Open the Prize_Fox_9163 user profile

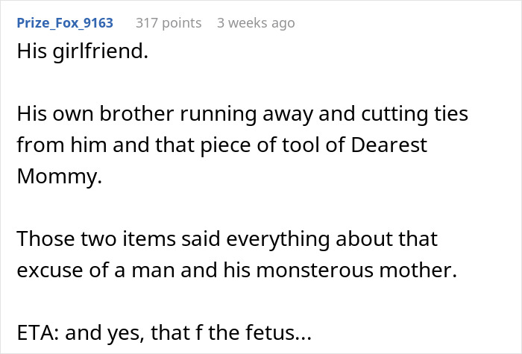point(65,23)
